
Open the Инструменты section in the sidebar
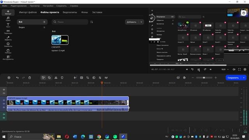tap(8, 58)
